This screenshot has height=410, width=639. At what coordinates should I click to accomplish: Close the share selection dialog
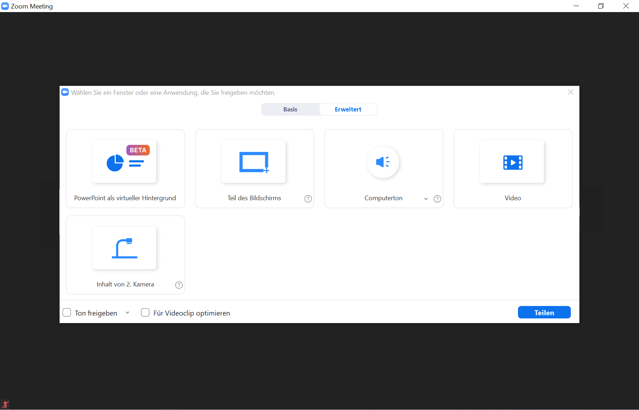pyautogui.click(x=570, y=92)
